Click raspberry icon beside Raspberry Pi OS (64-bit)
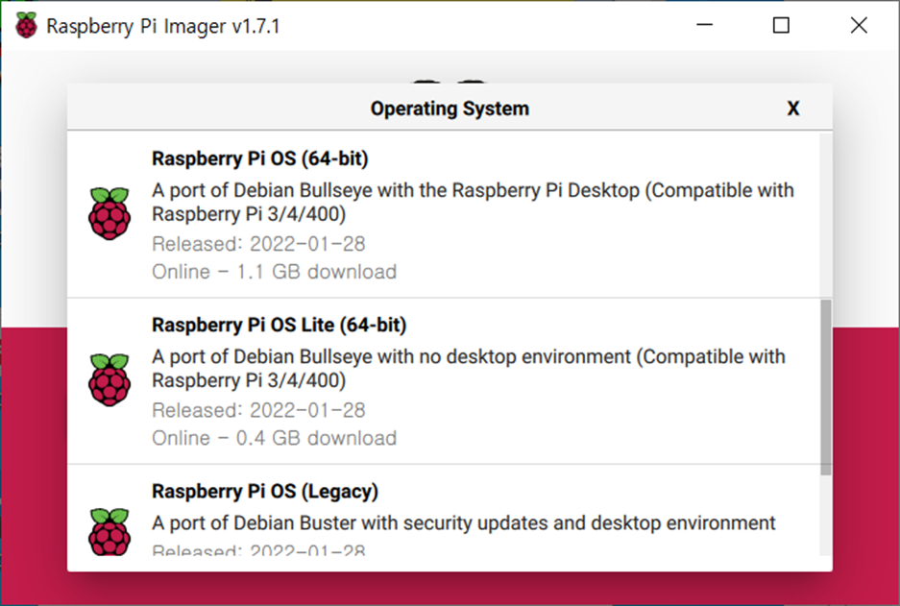 109,213
